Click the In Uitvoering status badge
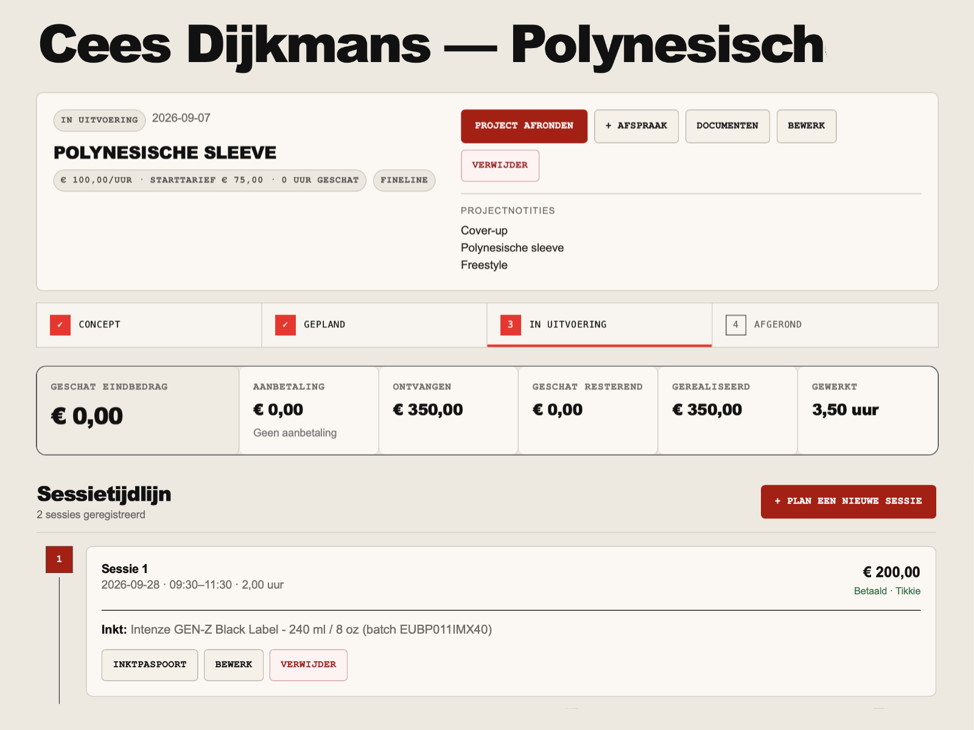The width and height of the screenshot is (974, 730). [x=100, y=120]
